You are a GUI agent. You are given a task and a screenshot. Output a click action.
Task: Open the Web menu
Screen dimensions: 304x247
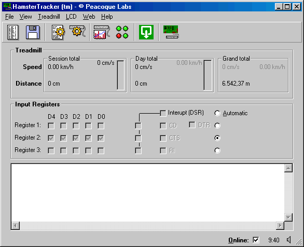point(89,17)
